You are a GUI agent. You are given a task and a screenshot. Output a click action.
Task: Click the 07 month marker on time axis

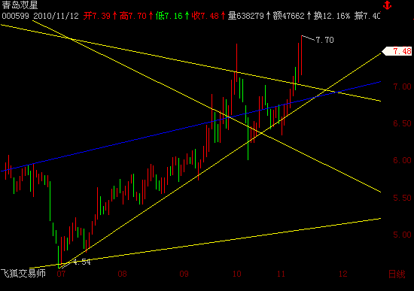pyautogui.click(x=61, y=274)
